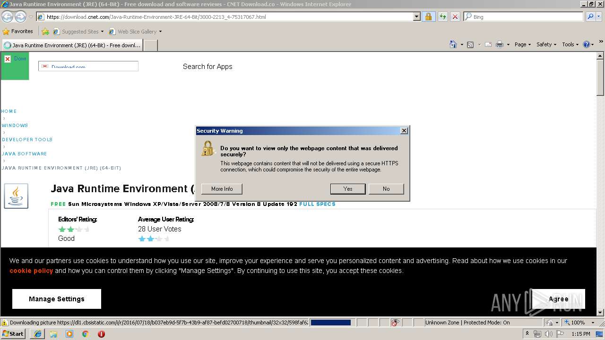Click the red Opera-style icon in taskbar
The width and height of the screenshot is (605, 340).
[x=101, y=334]
